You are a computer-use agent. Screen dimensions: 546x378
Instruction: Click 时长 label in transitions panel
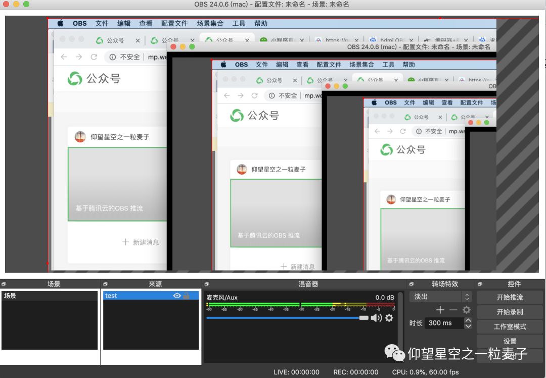[x=416, y=323]
